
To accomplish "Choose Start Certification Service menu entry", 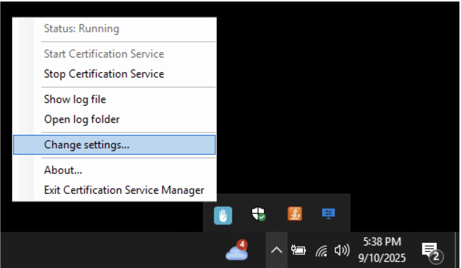I will [104, 54].
